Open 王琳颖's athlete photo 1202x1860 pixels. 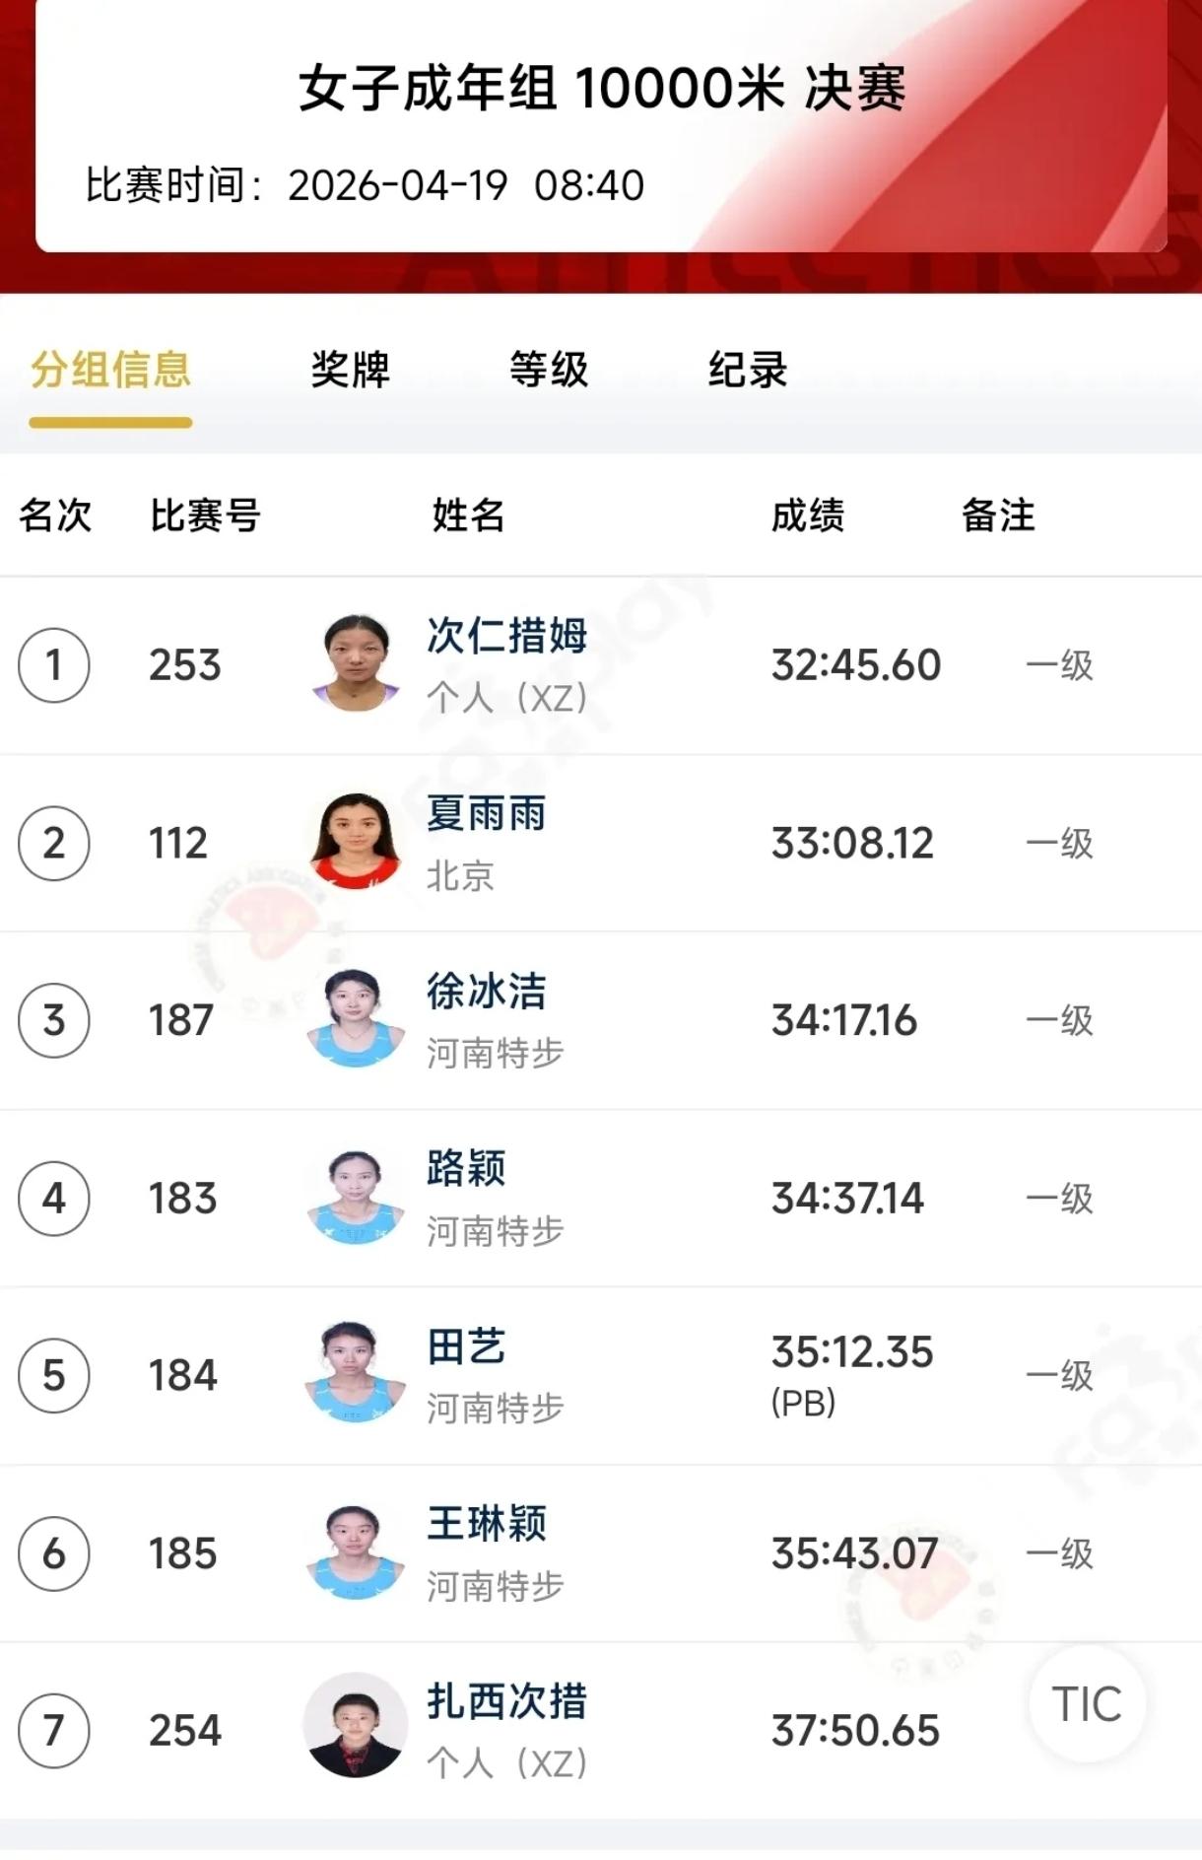pos(356,1553)
